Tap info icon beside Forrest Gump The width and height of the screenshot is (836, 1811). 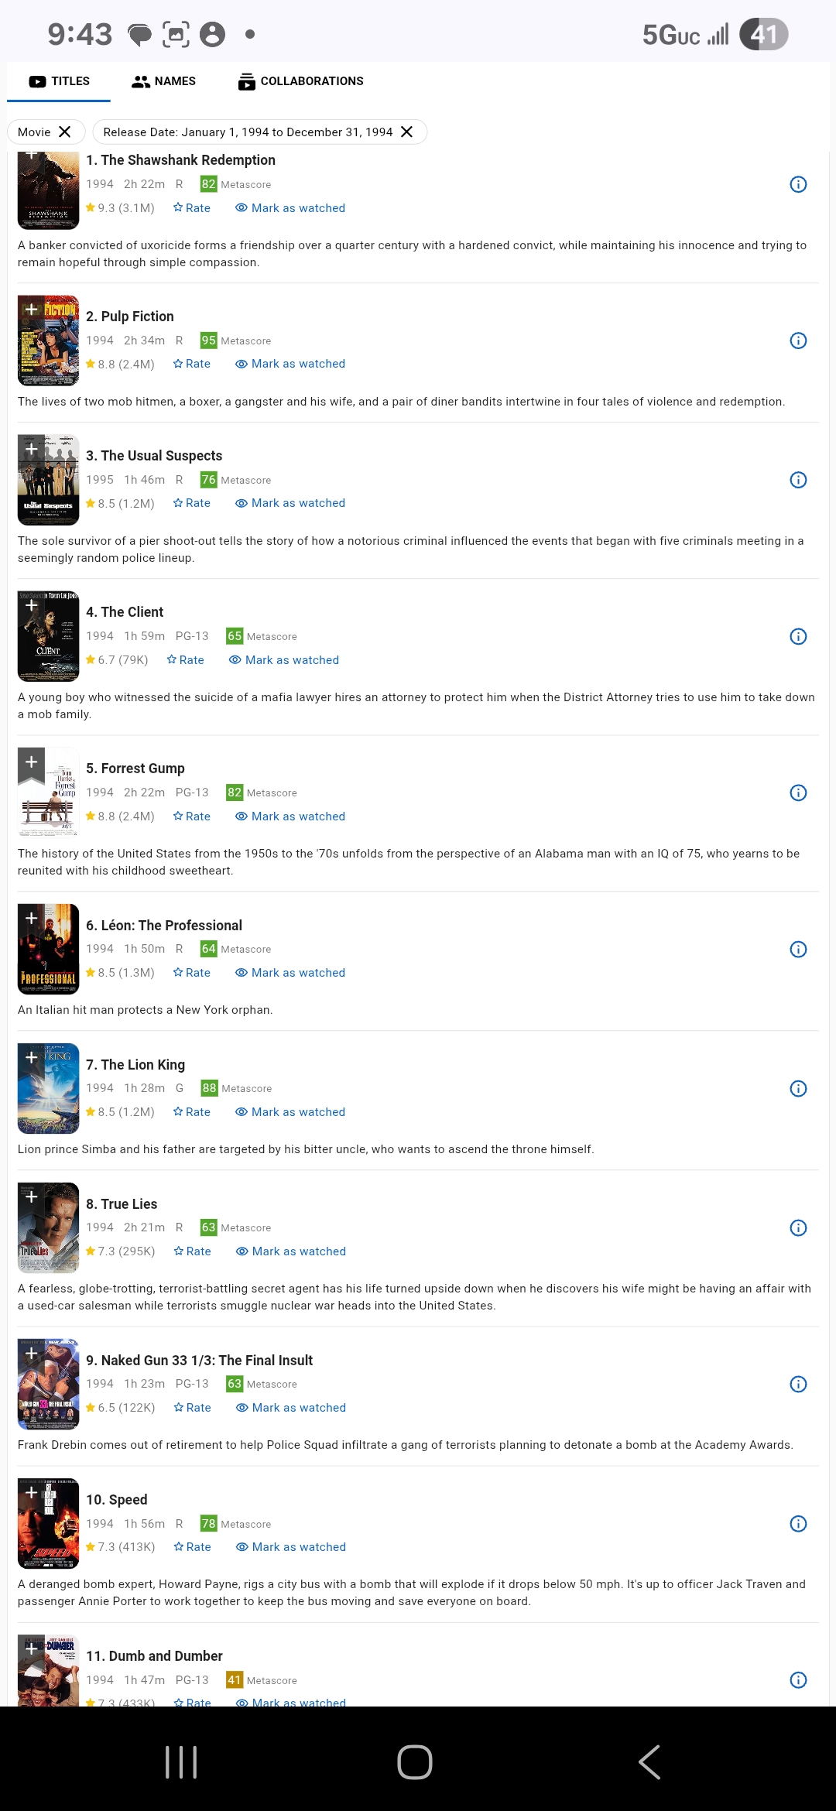(x=798, y=793)
